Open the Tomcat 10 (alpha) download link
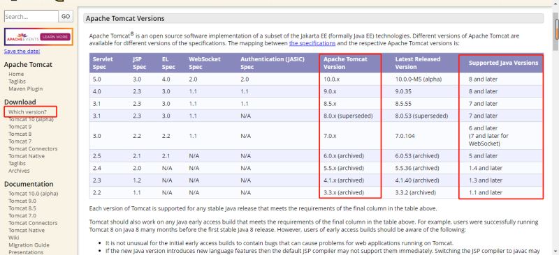The height and width of the screenshot is (255, 559). click(31, 119)
